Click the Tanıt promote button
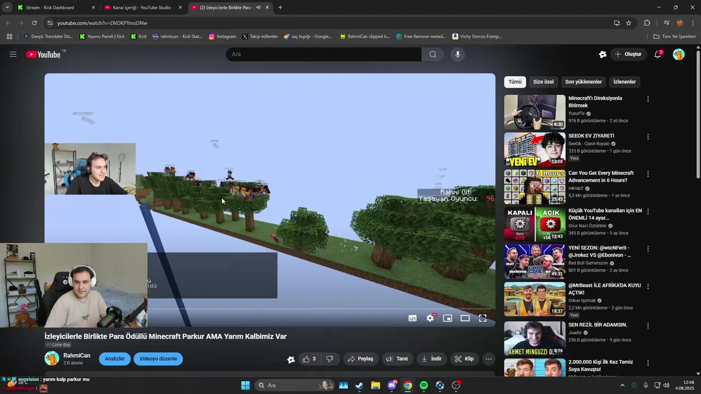The width and height of the screenshot is (701, 394). (x=397, y=359)
